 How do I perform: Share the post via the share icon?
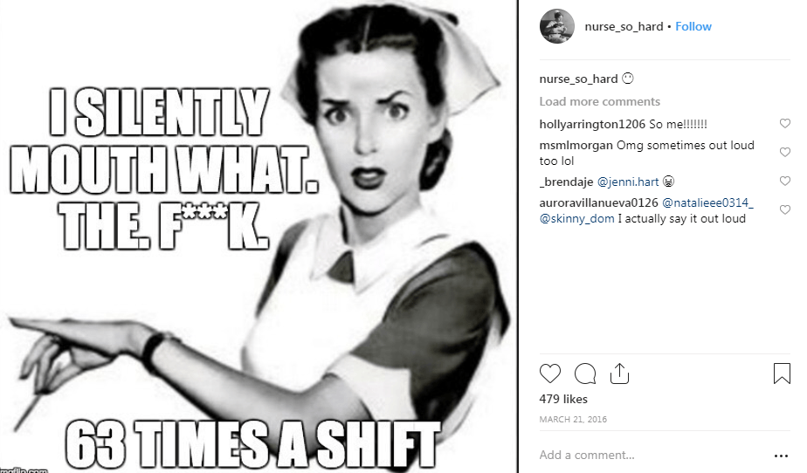pyautogui.click(x=619, y=374)
